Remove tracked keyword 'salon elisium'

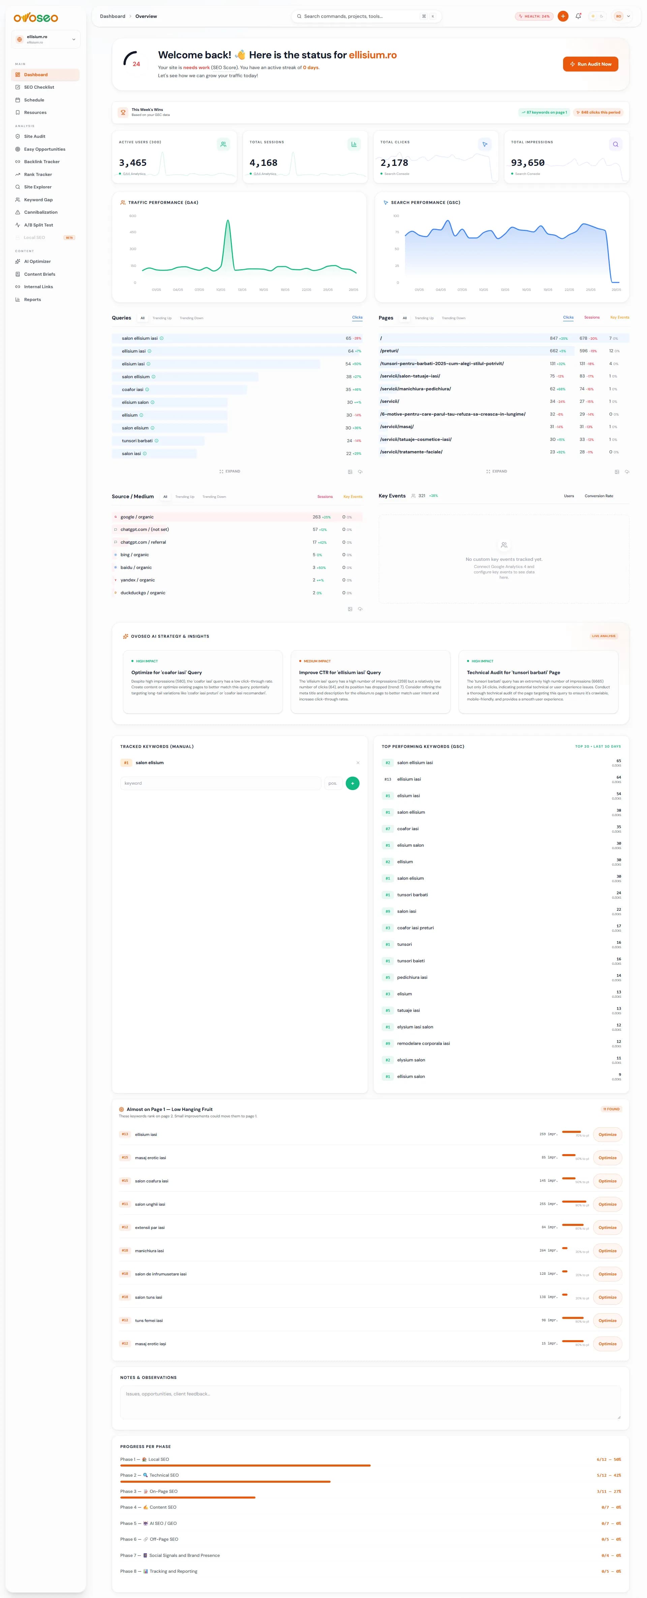pyautogui.click(x=358, y=763)
